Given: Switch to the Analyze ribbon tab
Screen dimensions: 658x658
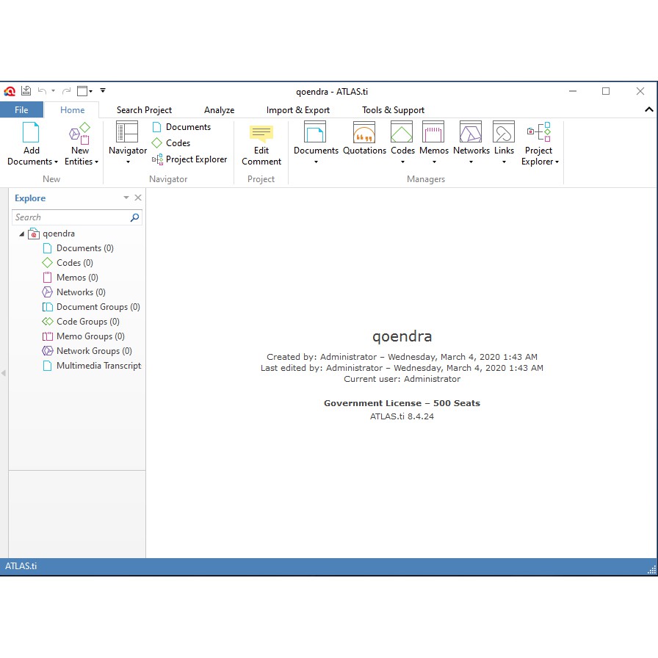Looking at the screenshot, I should [x=219, y=109].
